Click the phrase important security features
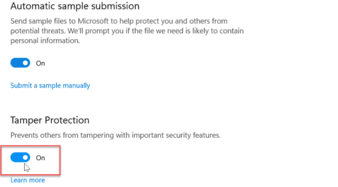Image resolution: width=338 pixels, height=187 pixels. (176, 135)
